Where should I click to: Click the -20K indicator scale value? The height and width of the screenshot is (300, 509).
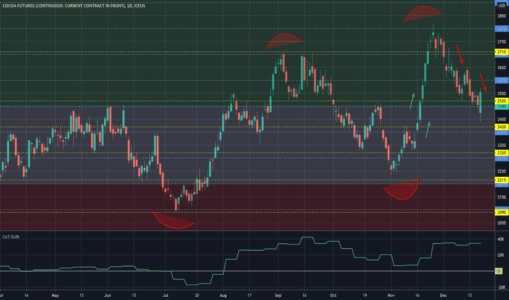(x=501, y=287)
